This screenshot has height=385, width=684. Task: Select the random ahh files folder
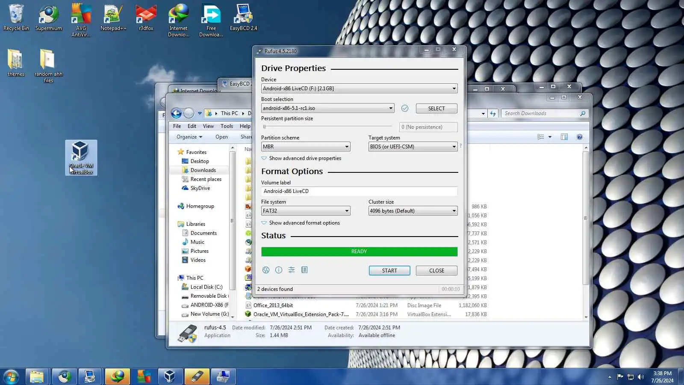pos(49,66)
